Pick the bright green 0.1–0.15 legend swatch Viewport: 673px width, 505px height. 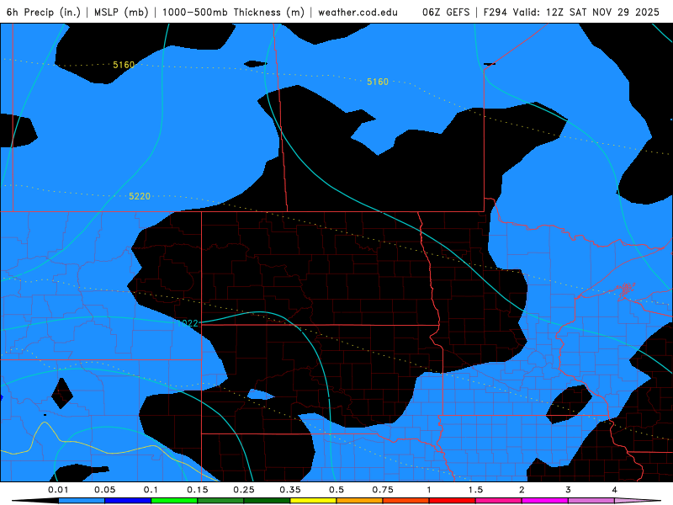tap(174, 501)
